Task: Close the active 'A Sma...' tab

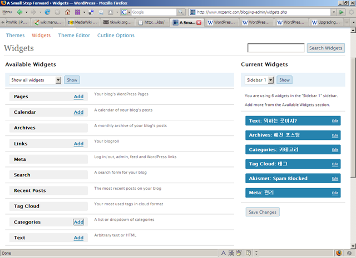Action: pos(199,22)
